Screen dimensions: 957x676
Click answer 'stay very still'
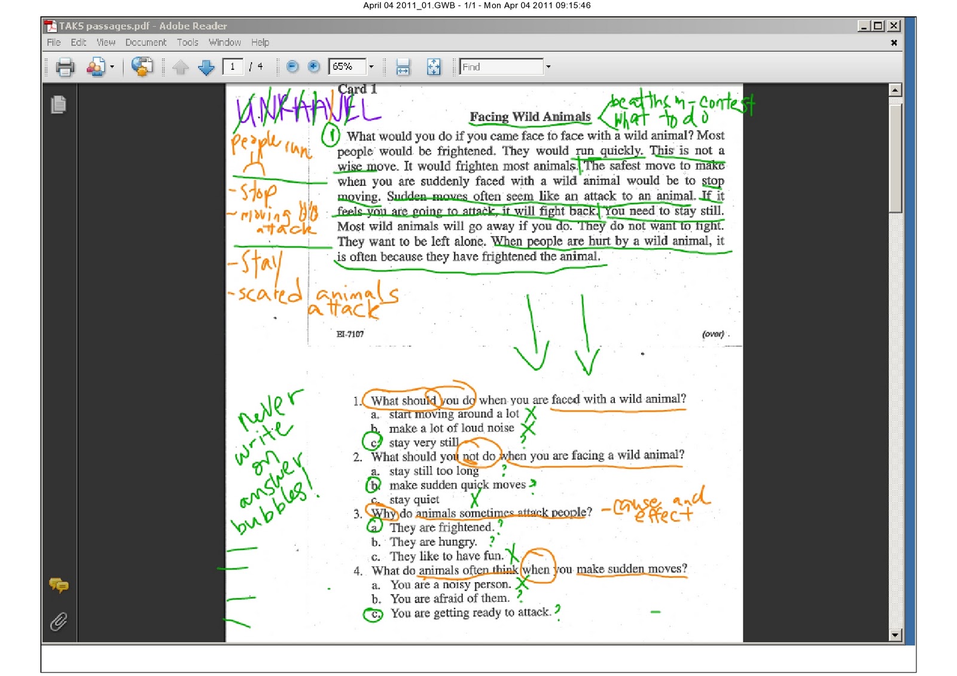coord(423,443)
